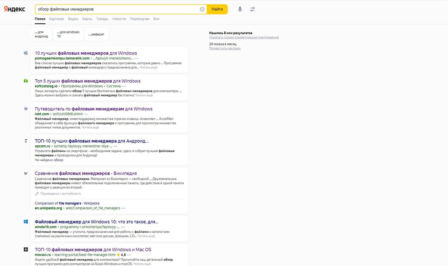The height and width of the screenshot is (266, 448).
Task: Click the en.wikipedia.org green URL
Action: (49, 208)
